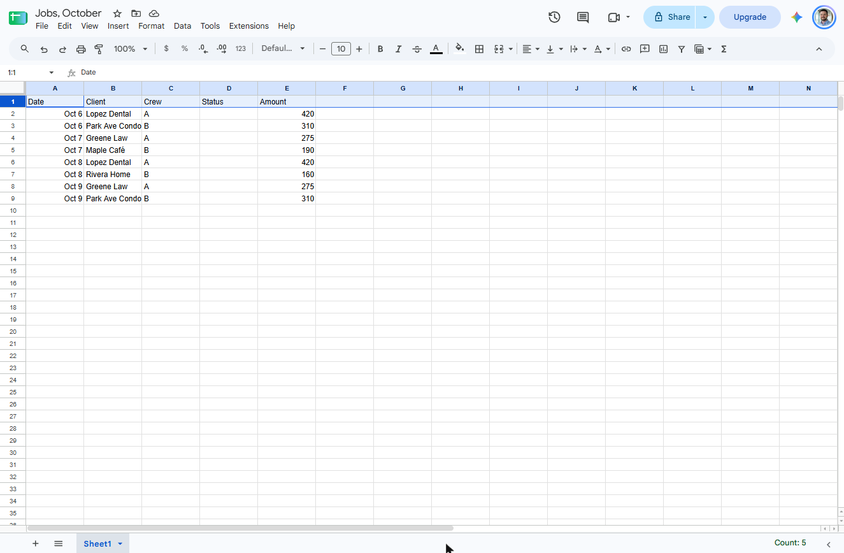Image resolution: width=844 pixels, height=553 pixels.
Task: Open the search menus magnifier tool
Action: pos(25,49)
